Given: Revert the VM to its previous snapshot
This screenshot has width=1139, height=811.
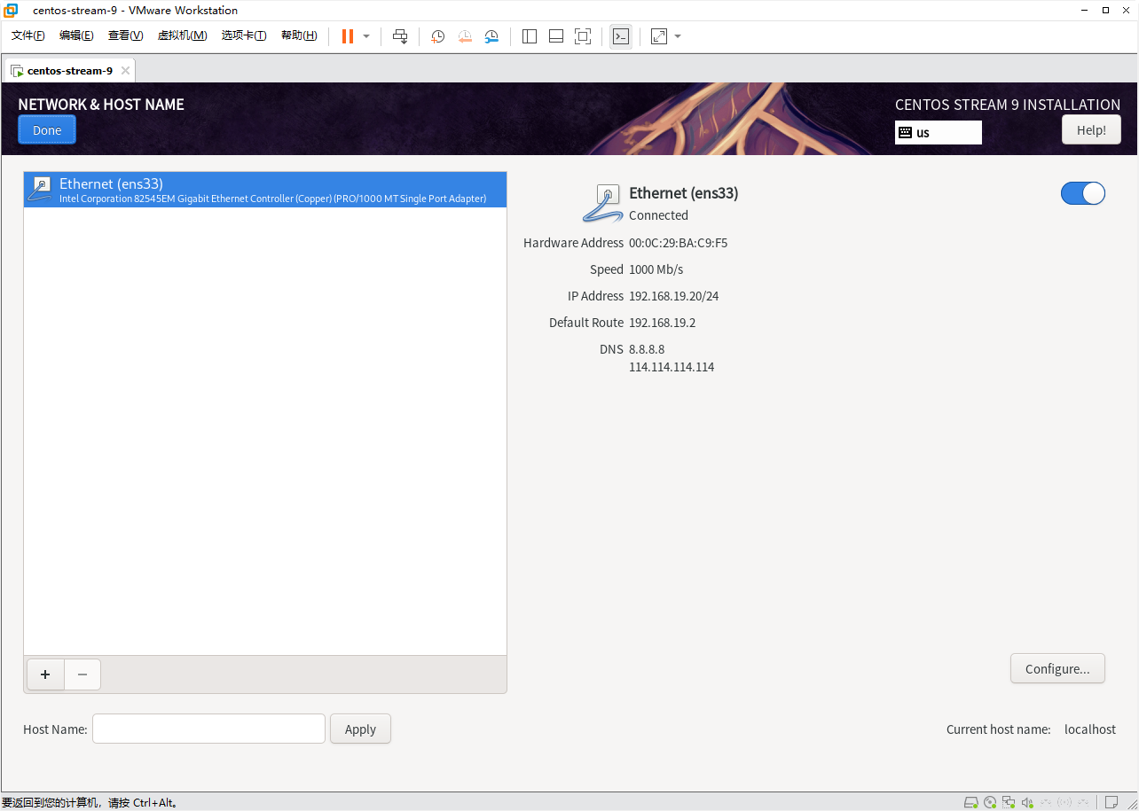Looking at the screenshot, I should (465, 36).
